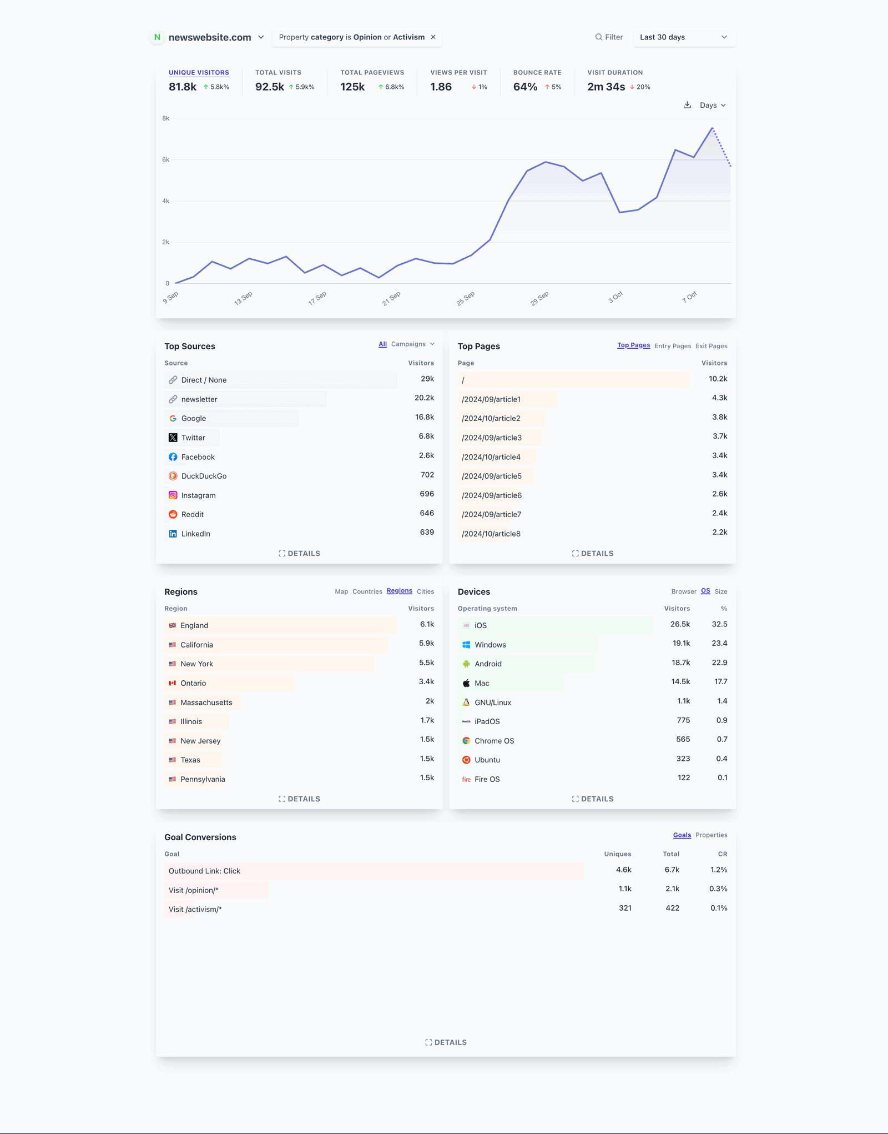This screenshot has width=888, height=1134.
Task: Click the newswebsite.com favicon icon
Action: 157,37
